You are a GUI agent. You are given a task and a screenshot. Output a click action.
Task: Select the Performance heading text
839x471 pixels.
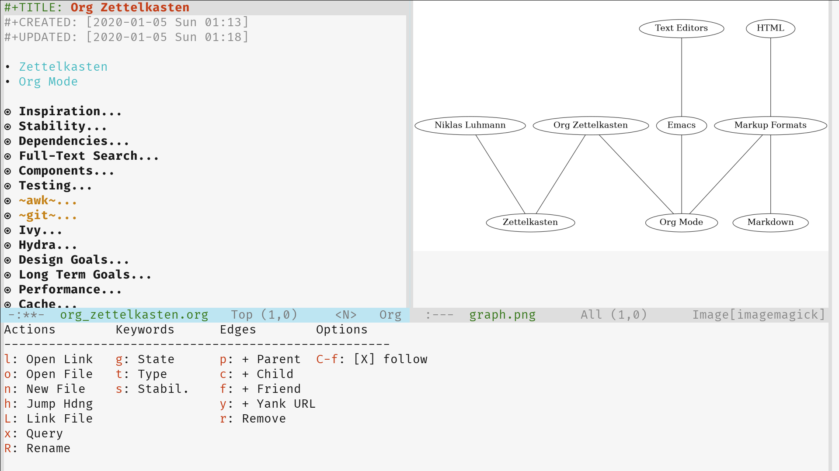click(x=70, y=289)
